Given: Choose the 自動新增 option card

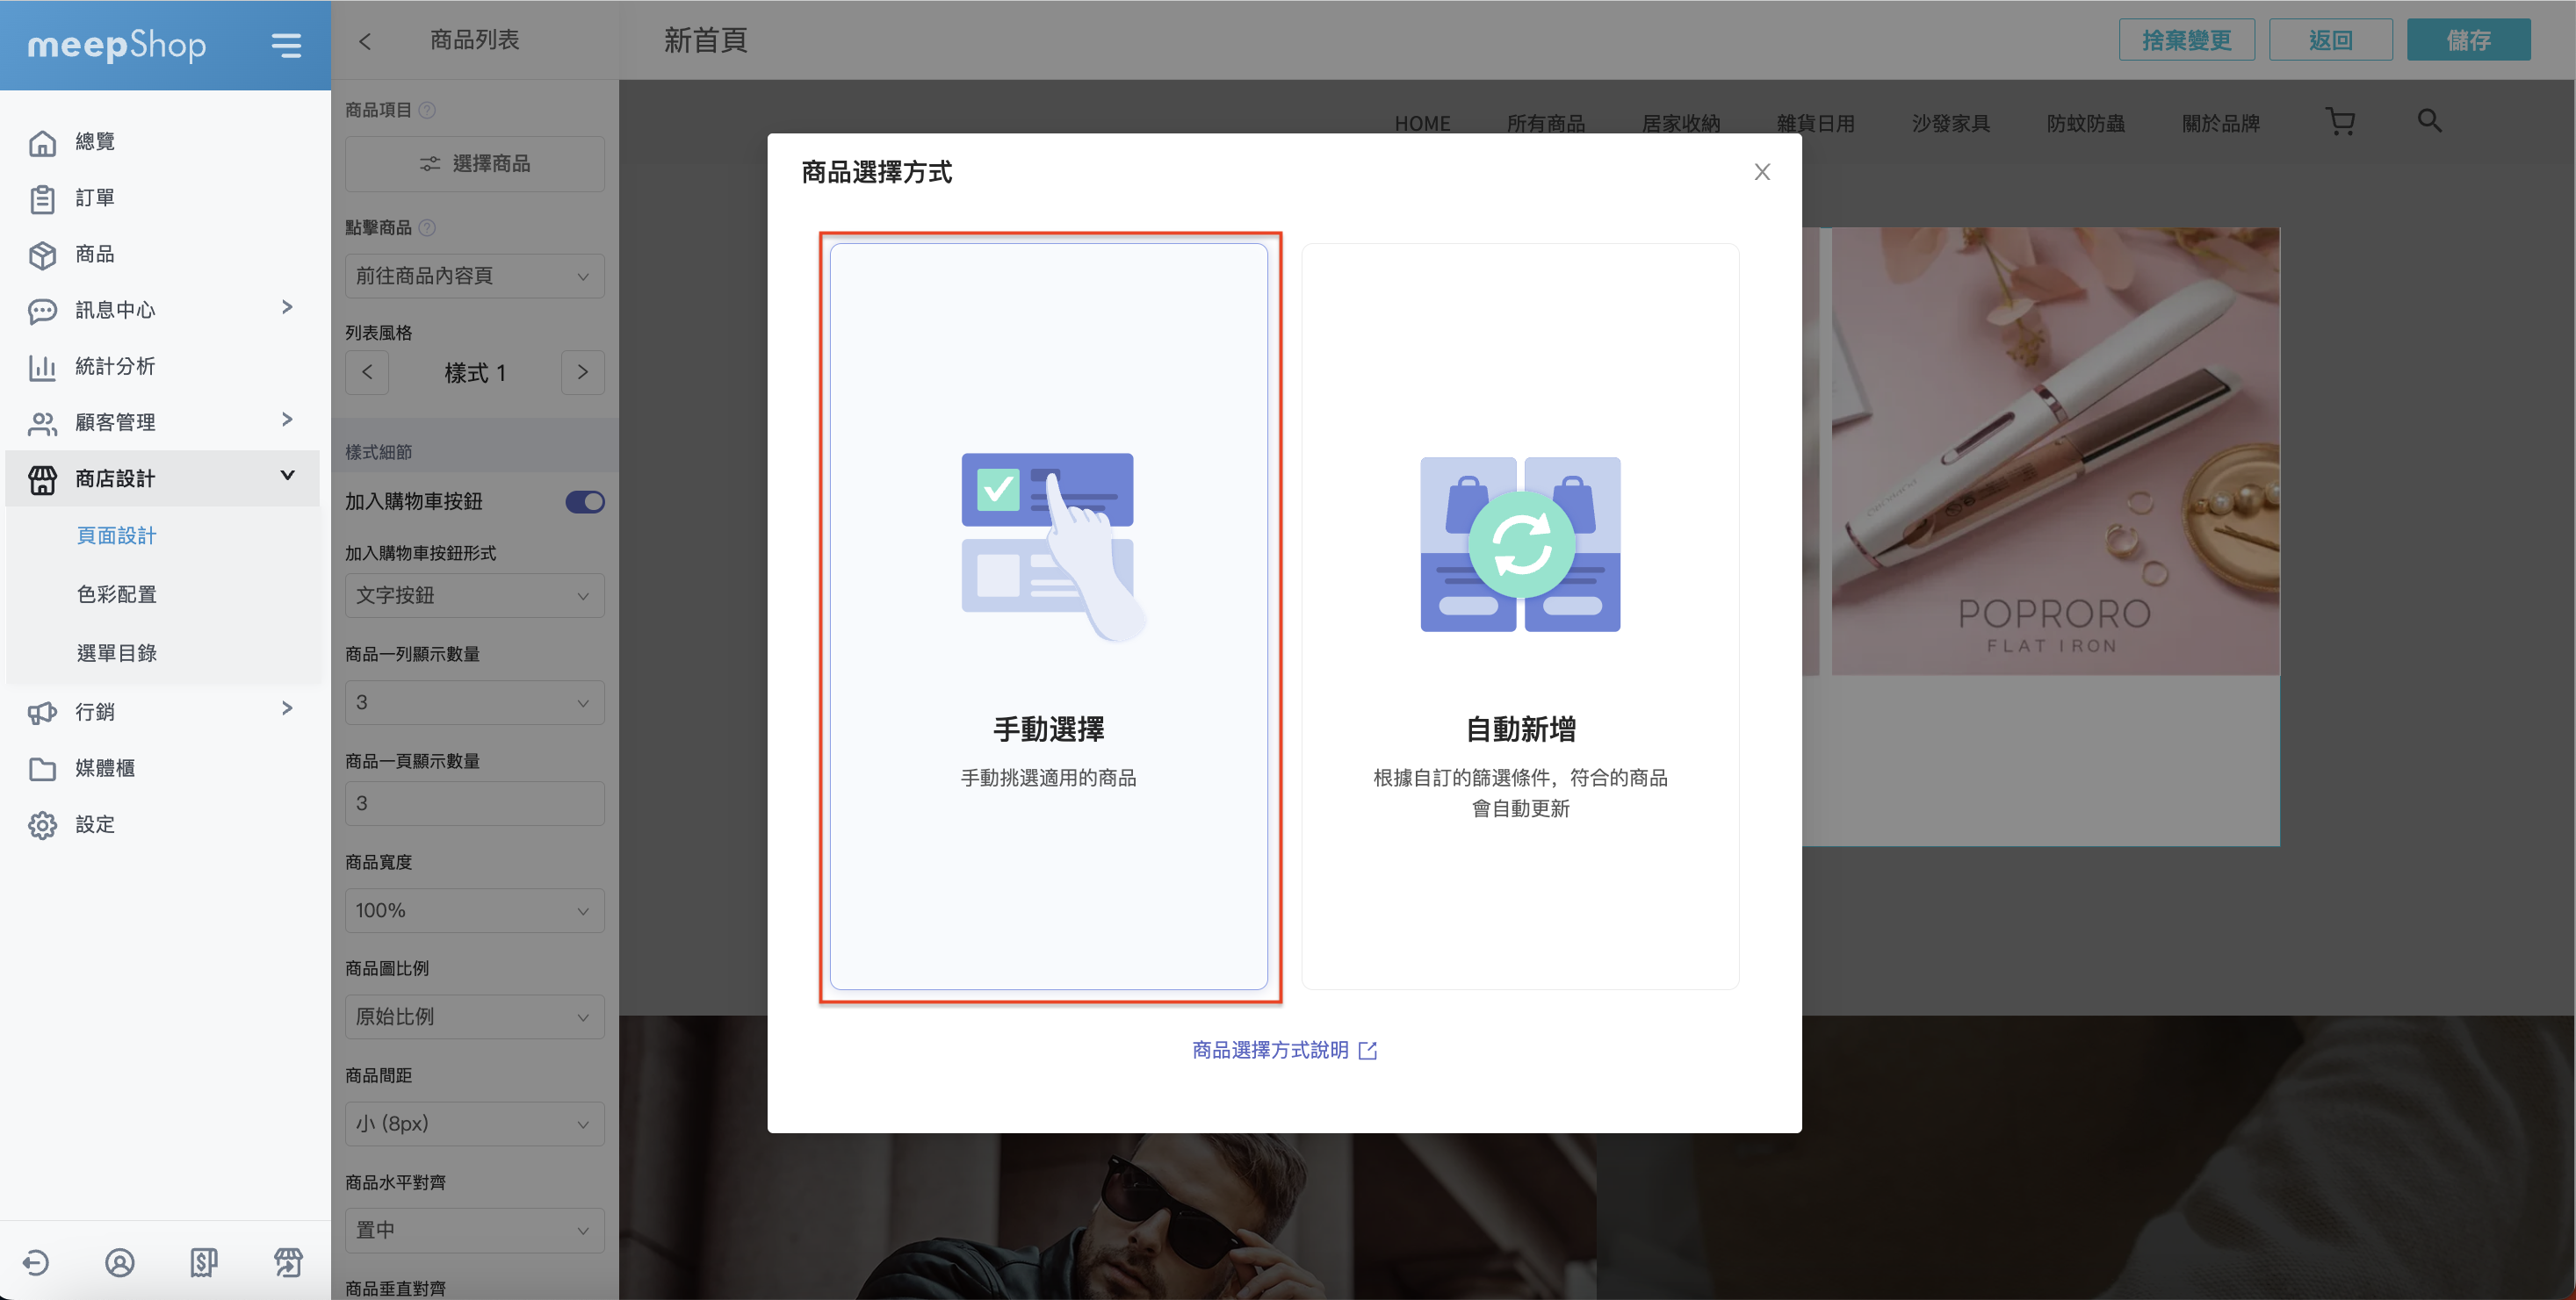Looking at the screenshot, I should (1520, 616).
